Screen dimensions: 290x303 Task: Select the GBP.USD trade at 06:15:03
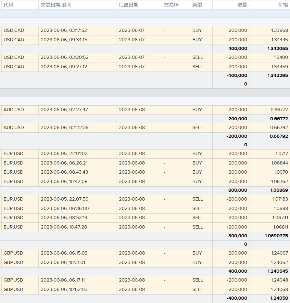[x=64, y=253]
